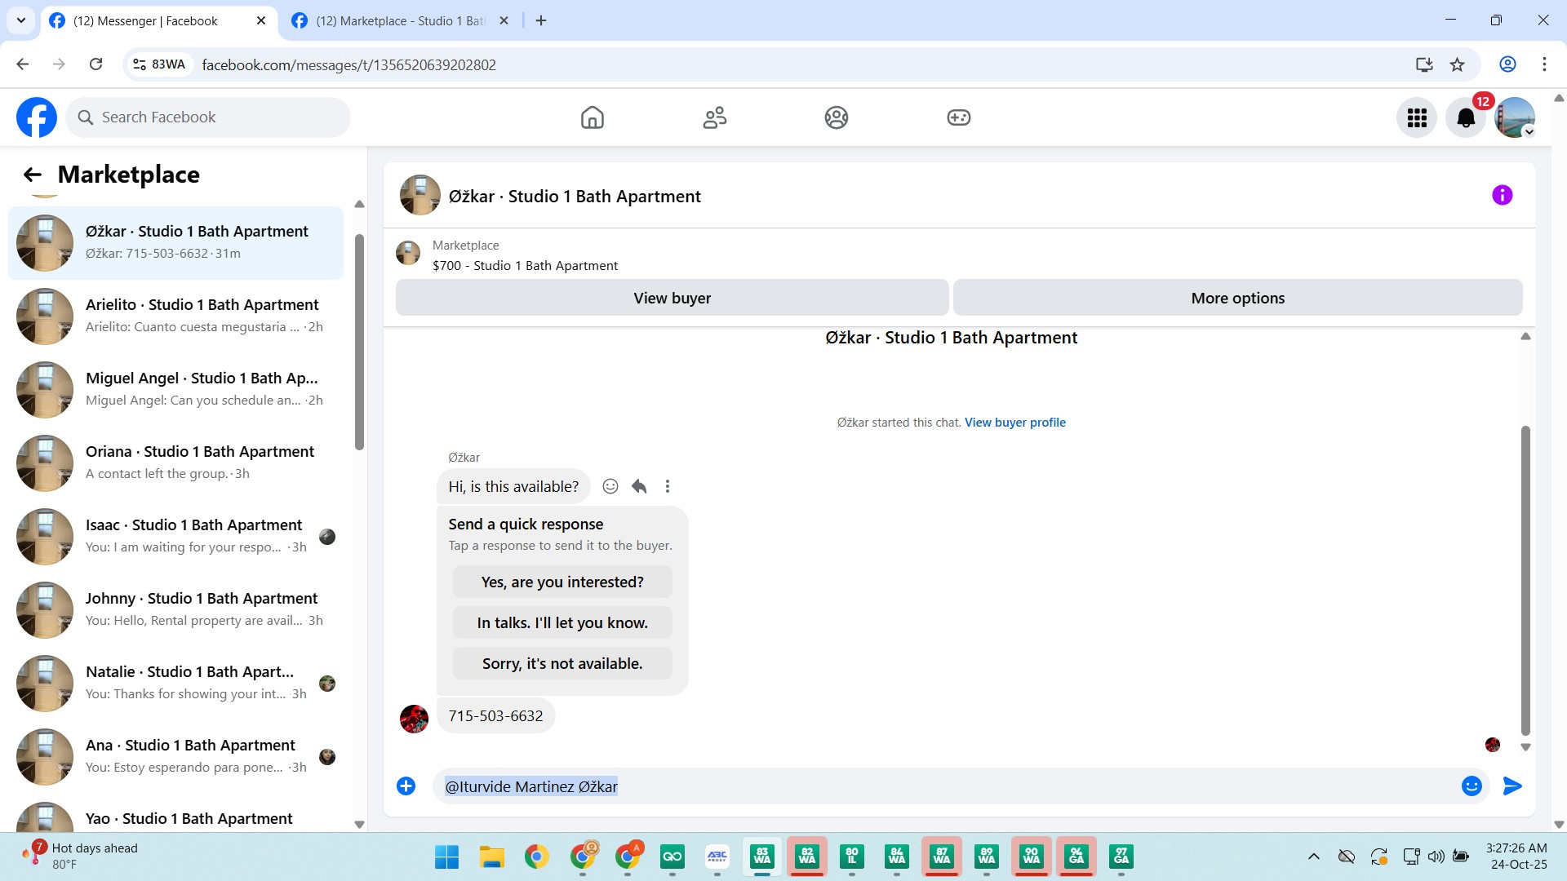Open the View buyer profile link
Screen dimensions: 1567x881
[x=1014, y=423]
